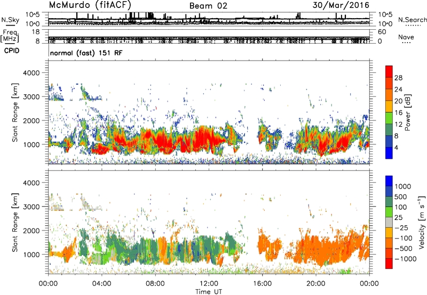Screen dimensions: 427x295
Task: Click the 'CPID' label
Action: (12, 51)
